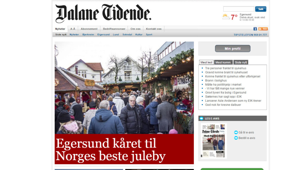
Task: Open the RSS feed icon
Action: [263, 29]
